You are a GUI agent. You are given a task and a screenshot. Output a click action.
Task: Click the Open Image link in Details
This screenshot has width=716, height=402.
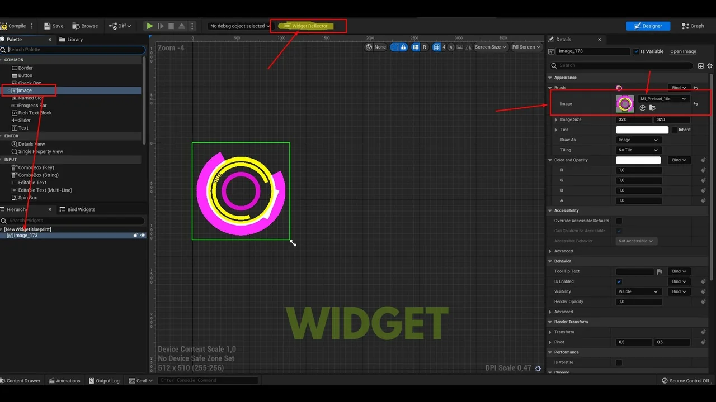pyautogui.click(x=682, y=51)
